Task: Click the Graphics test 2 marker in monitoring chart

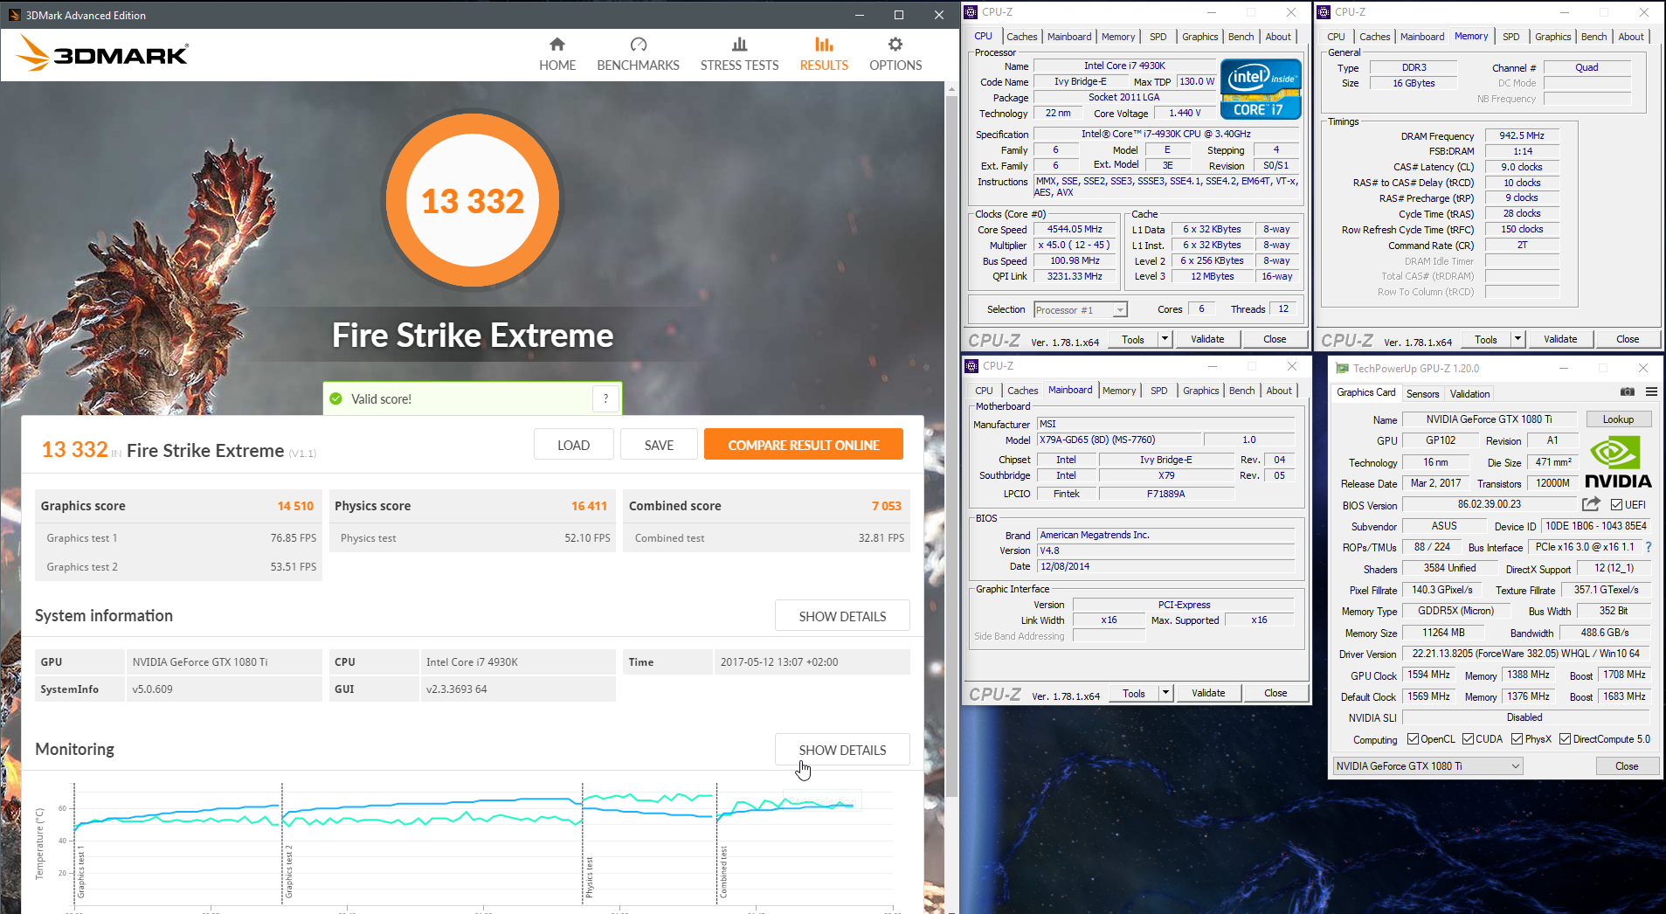Action: pyautogui.click(x=289, y=871)
